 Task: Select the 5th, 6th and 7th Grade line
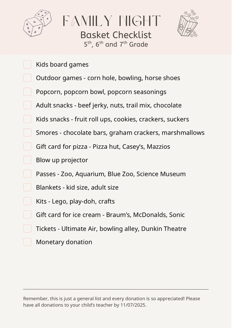click(116, 44)
